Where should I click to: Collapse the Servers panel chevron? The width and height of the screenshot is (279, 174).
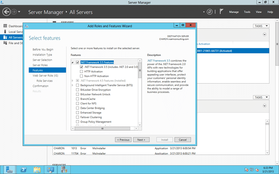tap(265, 34)
